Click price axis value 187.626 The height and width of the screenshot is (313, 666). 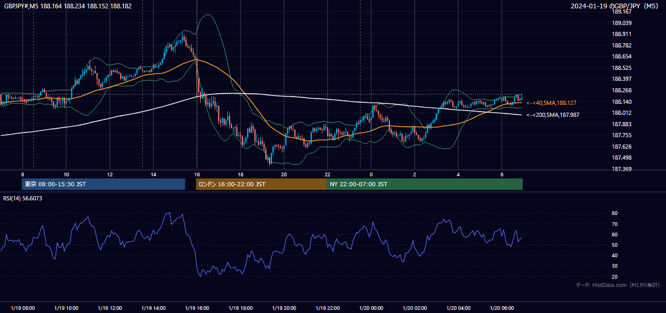621,147
